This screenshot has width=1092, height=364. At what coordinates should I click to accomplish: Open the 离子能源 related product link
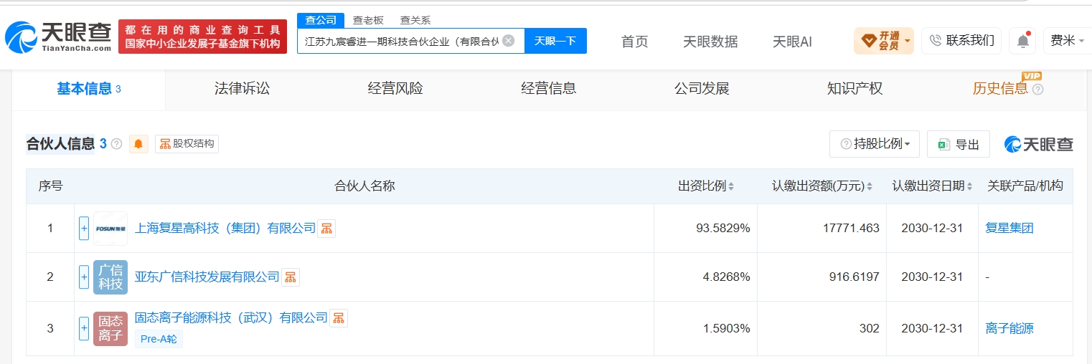click(x=1009, y=329)
